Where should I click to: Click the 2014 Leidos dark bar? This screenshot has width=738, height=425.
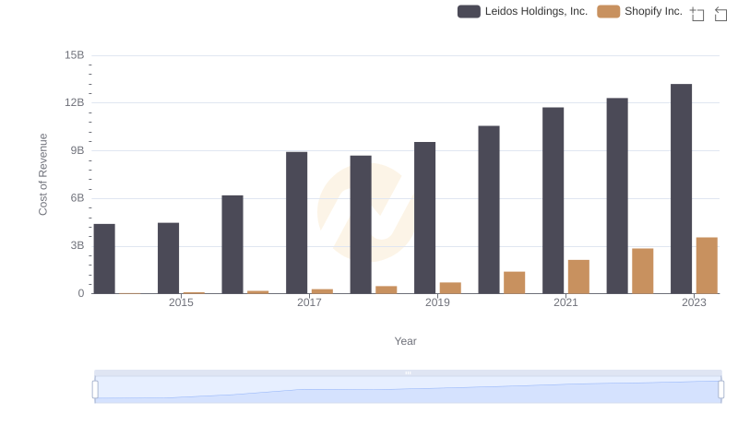point(104,259)
